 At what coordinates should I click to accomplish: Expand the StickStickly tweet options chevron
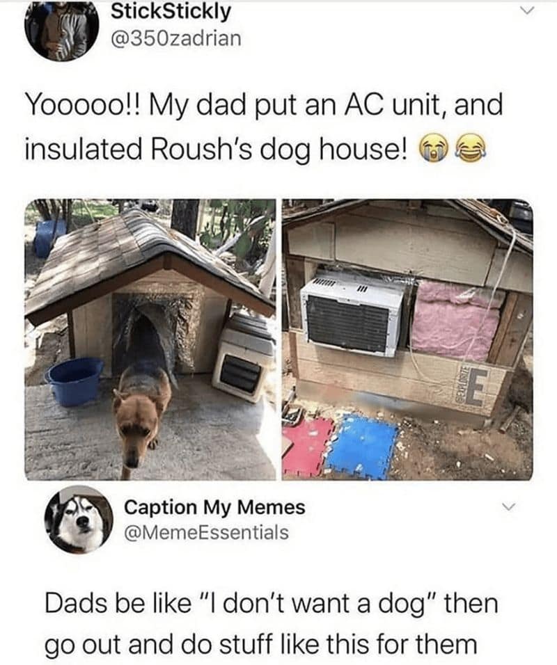[x=526, y=11]
